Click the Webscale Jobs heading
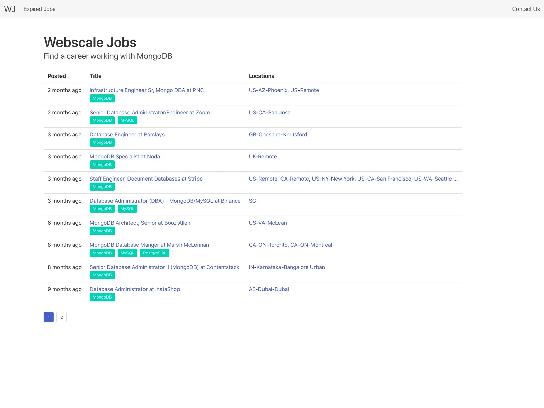The height and width of the screenshot is (408, 544). coord(90,42)
